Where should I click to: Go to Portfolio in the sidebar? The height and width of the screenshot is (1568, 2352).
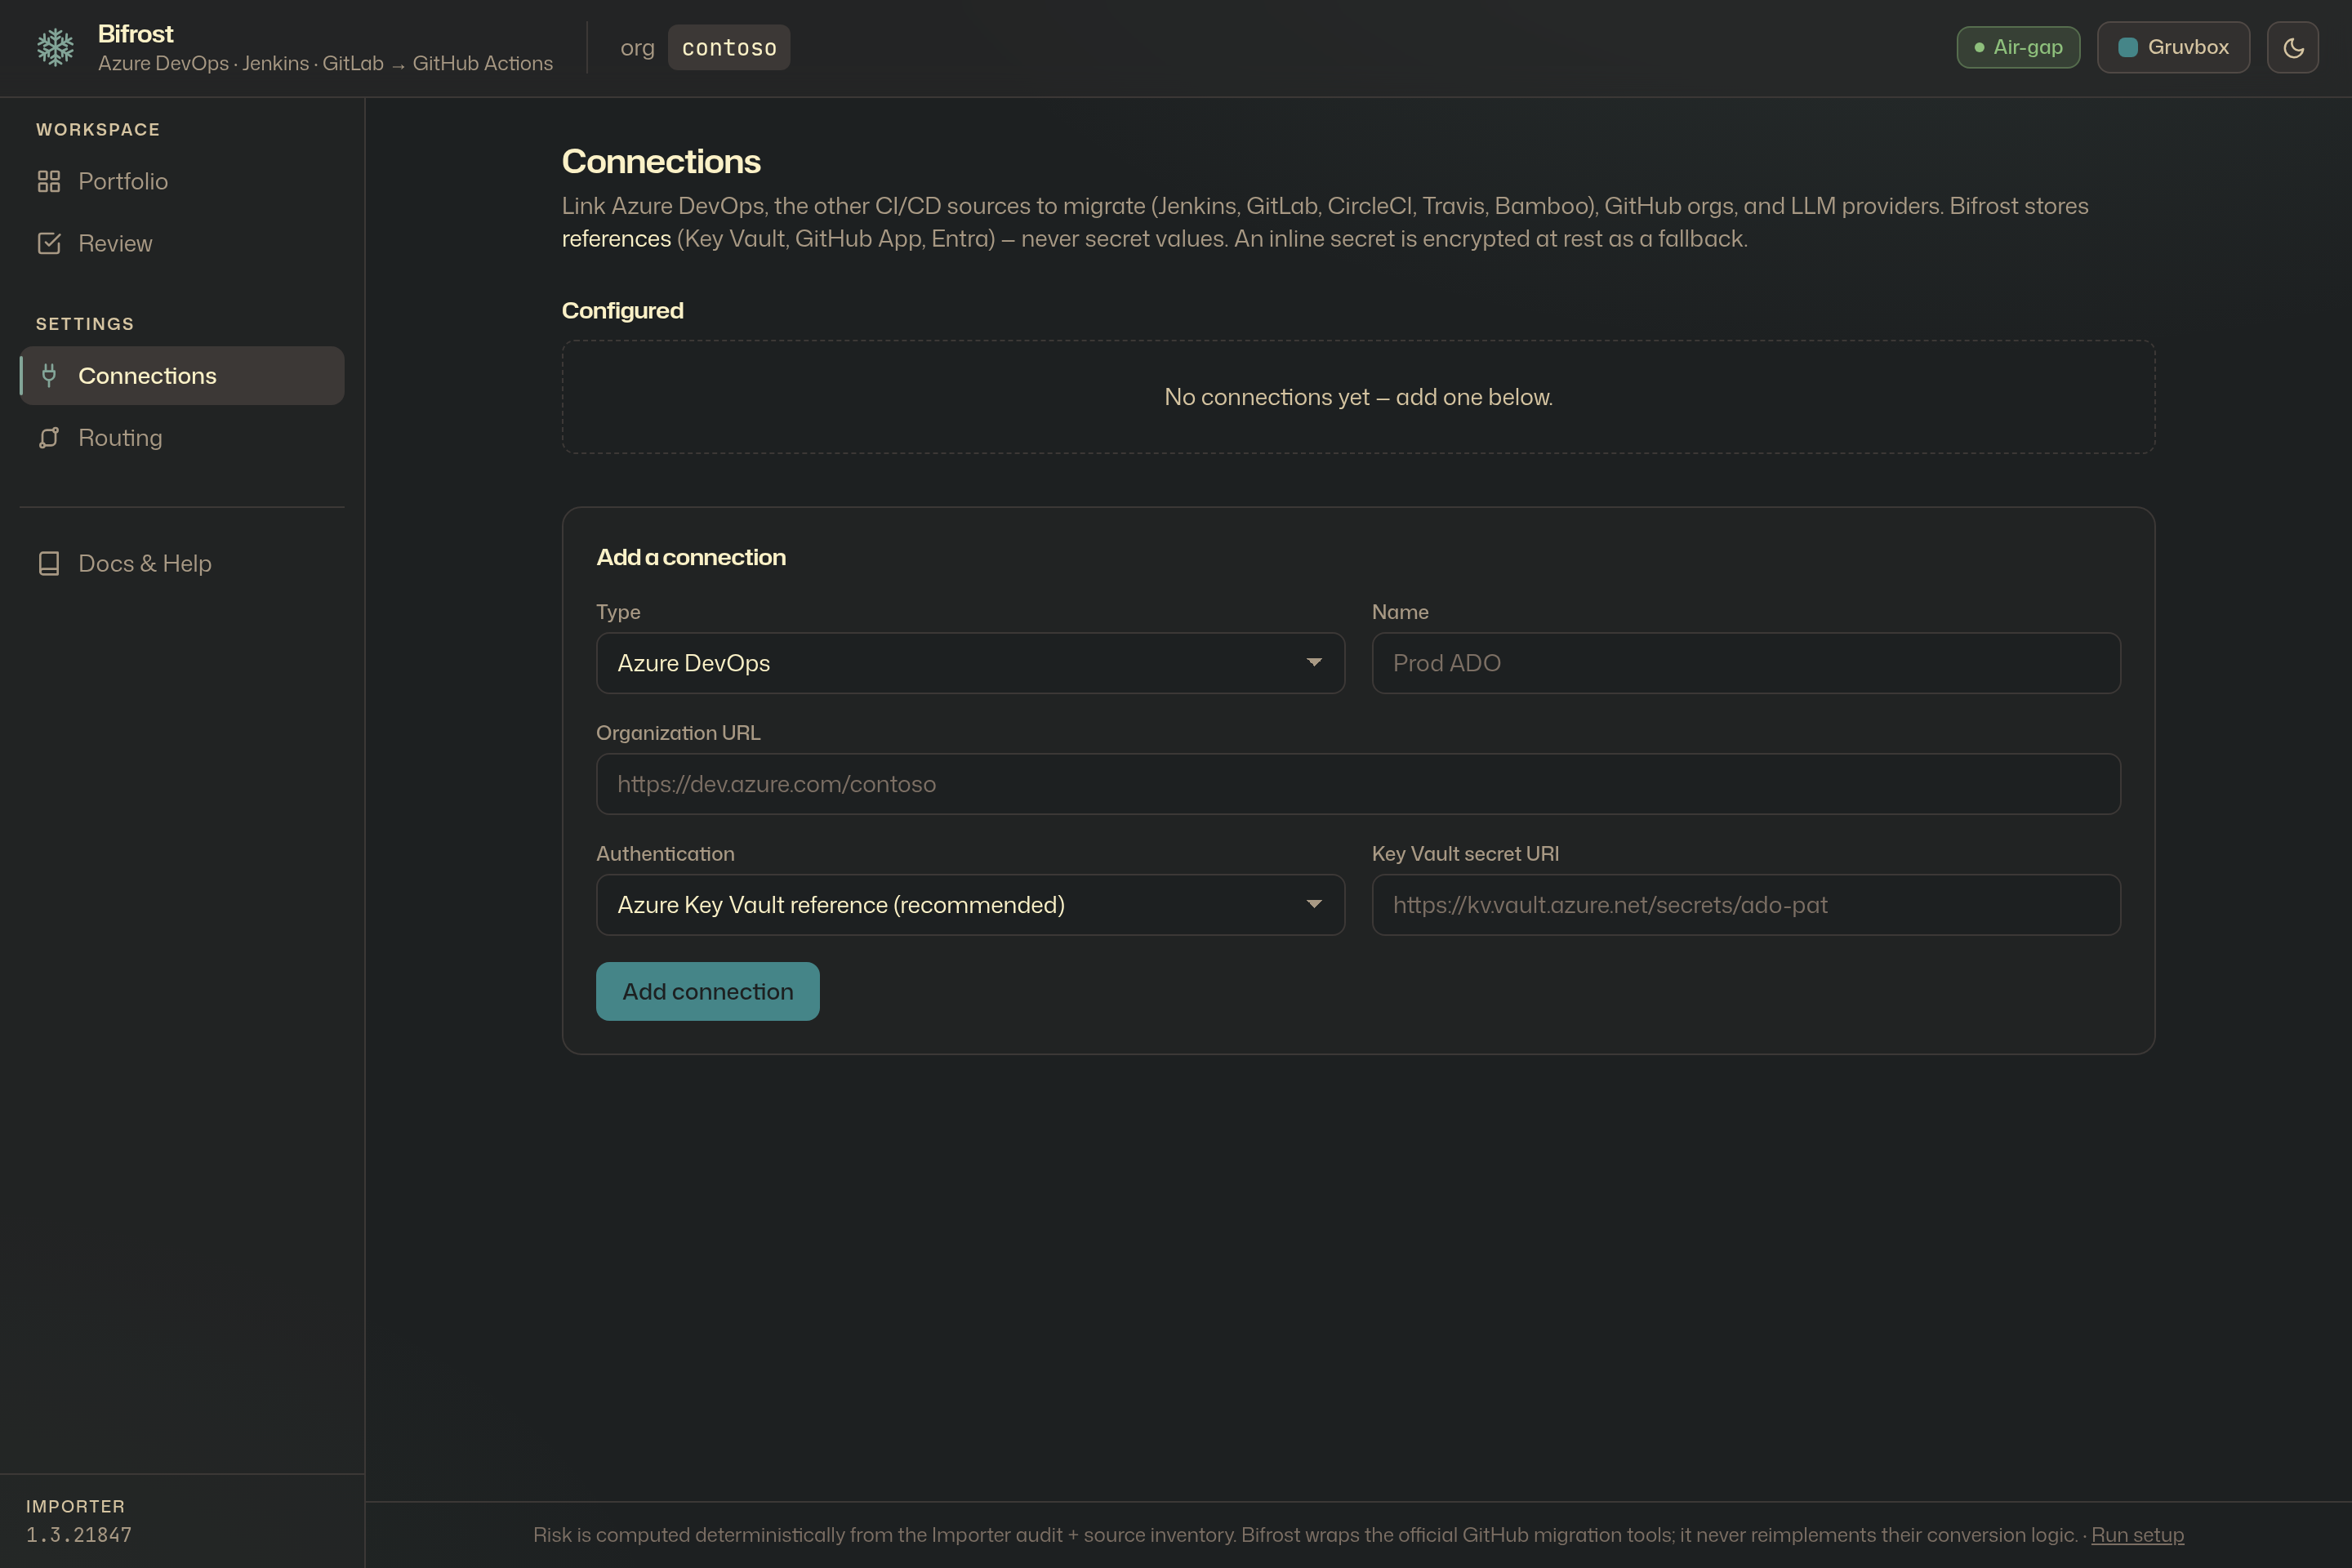coord(182,181)
